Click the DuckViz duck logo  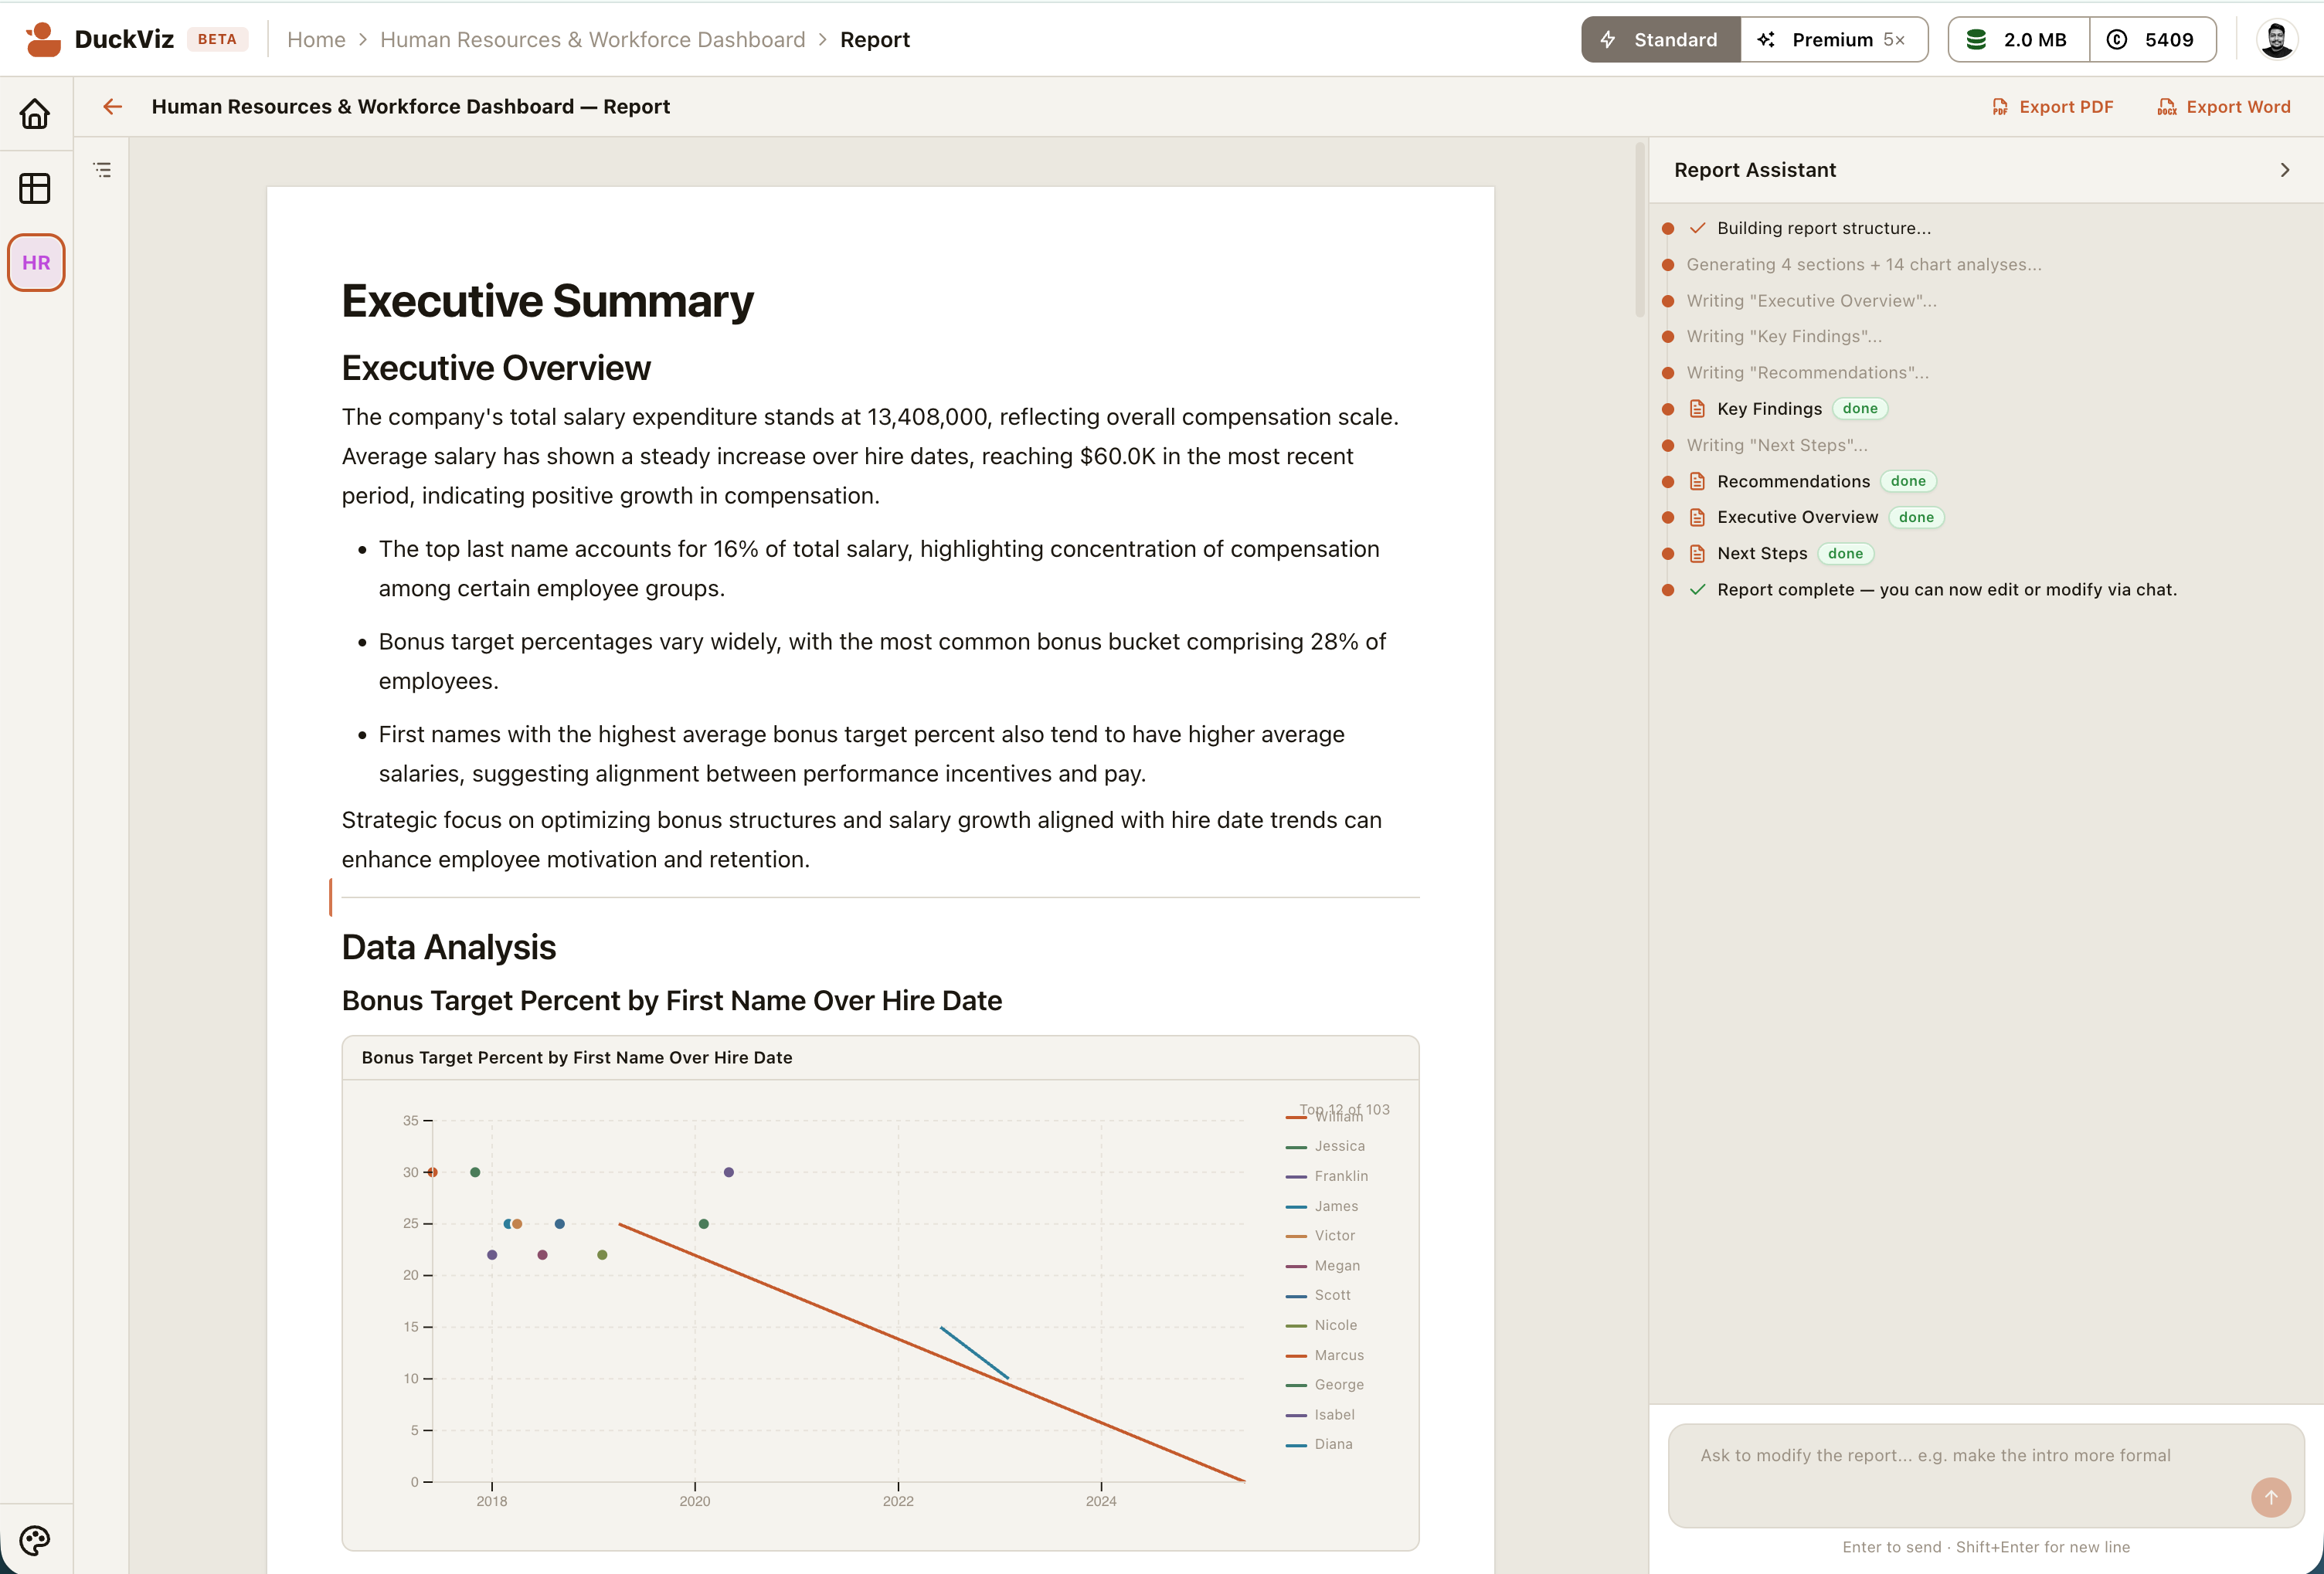click(43, 39)
